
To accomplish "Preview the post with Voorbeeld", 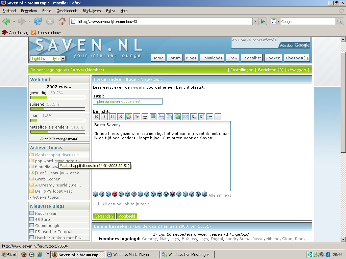I will (x=127, y=216).
